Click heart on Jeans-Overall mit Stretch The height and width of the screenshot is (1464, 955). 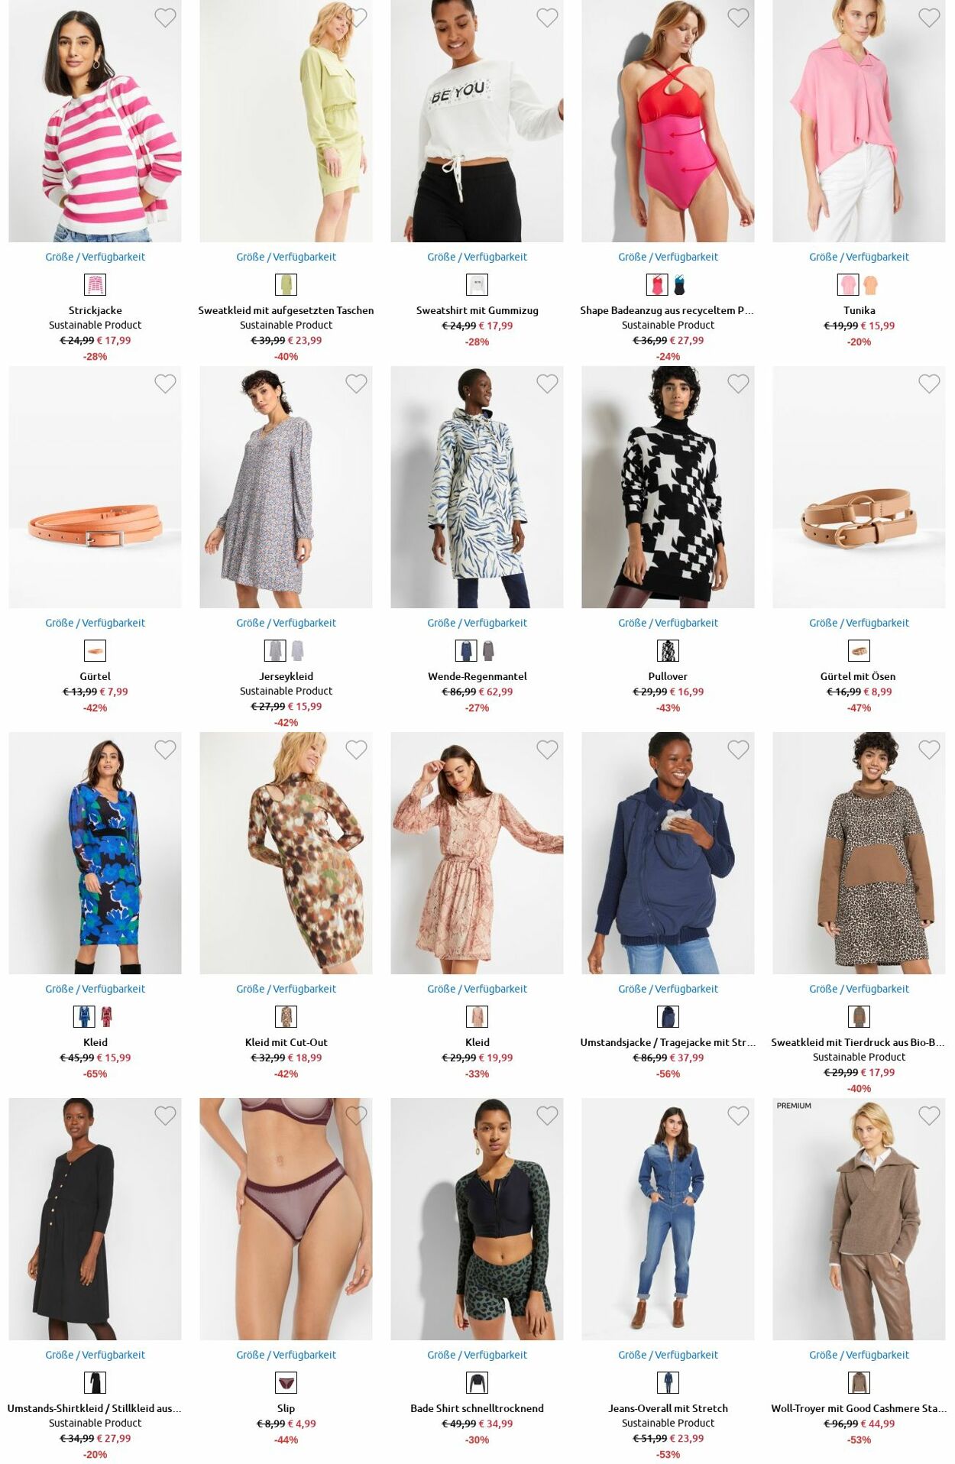pyautogui.click(x=738, y=1116)
